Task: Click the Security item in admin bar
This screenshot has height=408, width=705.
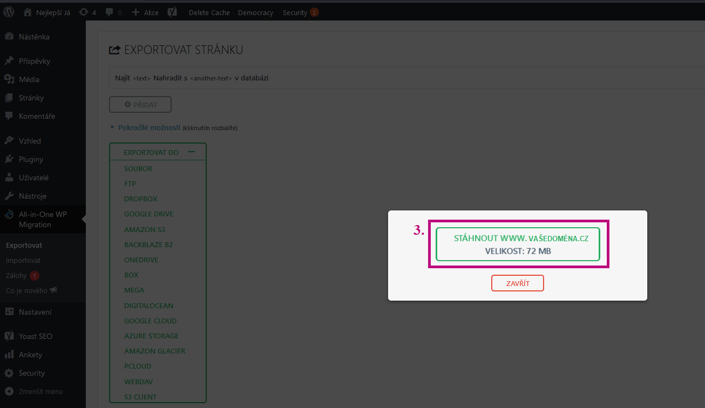Action: [x=295, y=12]
